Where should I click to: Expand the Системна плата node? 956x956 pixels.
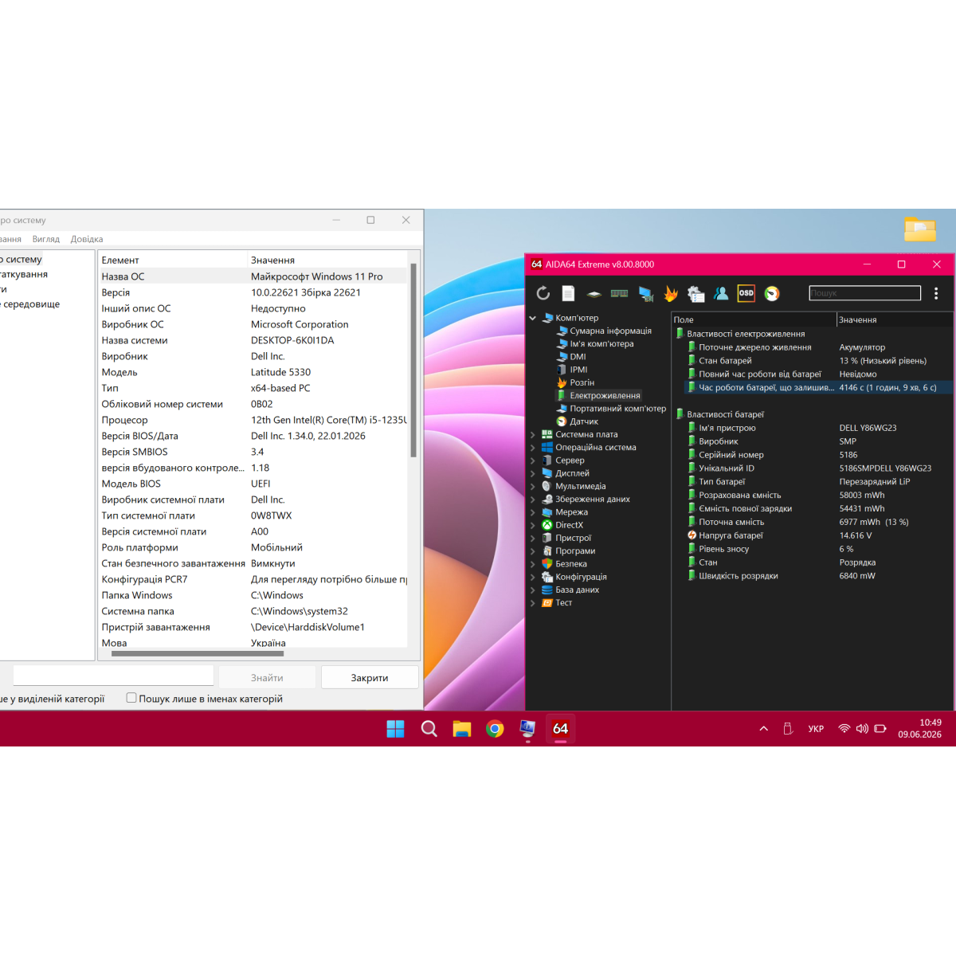532,435
